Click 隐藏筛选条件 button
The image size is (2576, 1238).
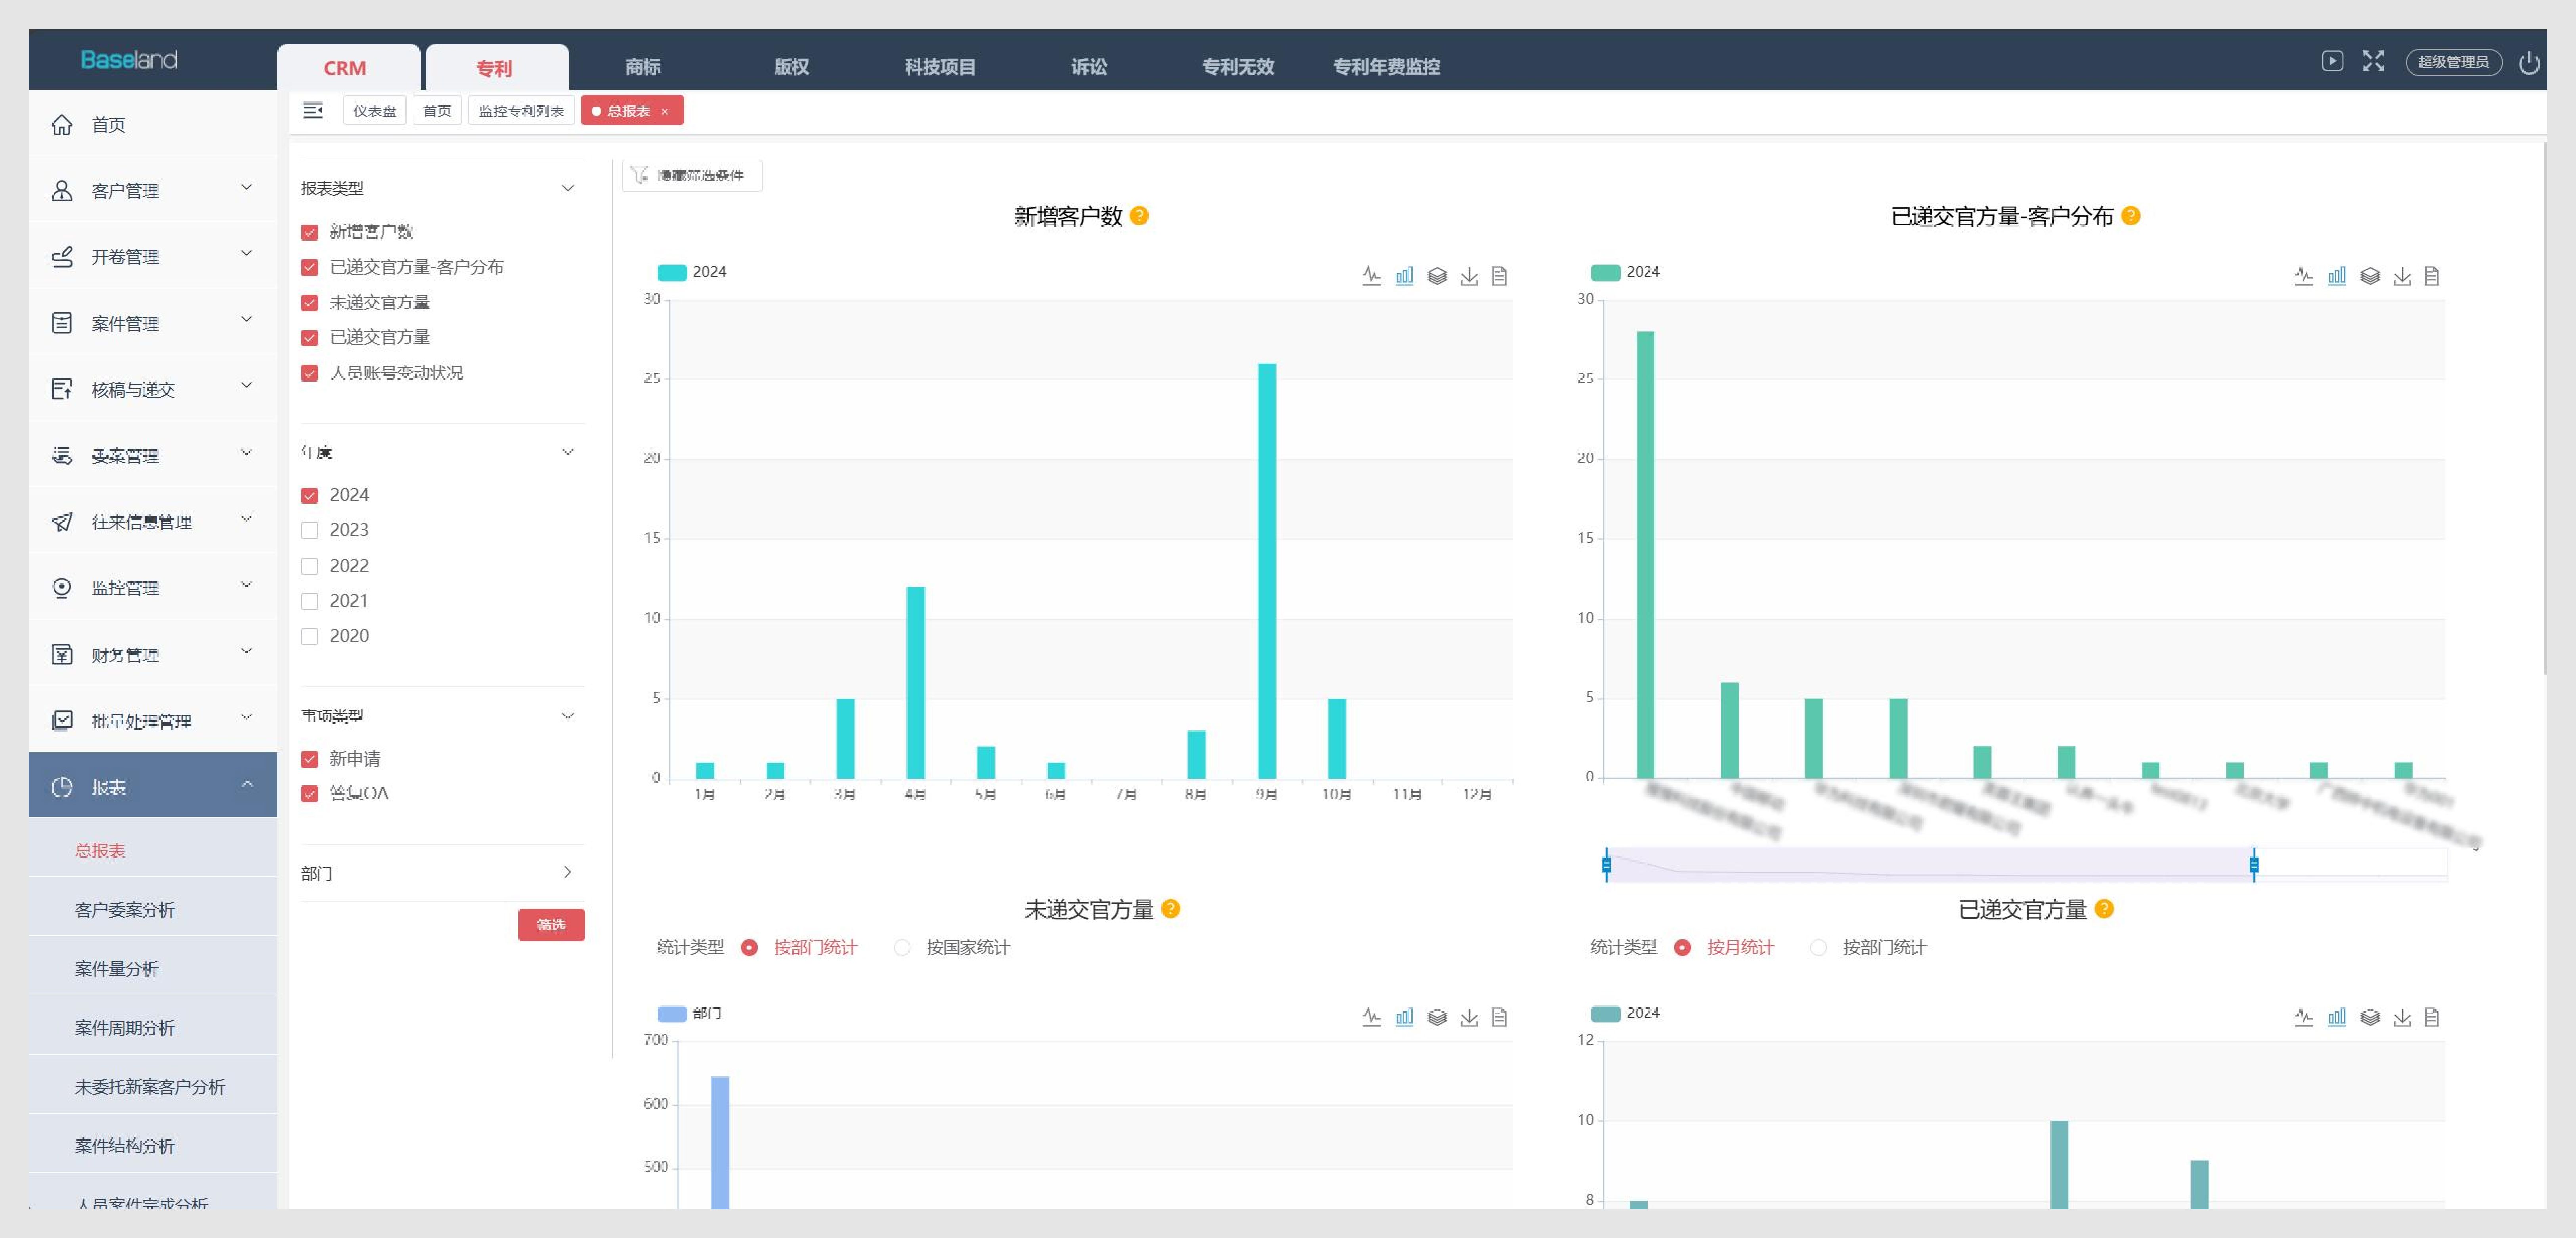[692, 175]
